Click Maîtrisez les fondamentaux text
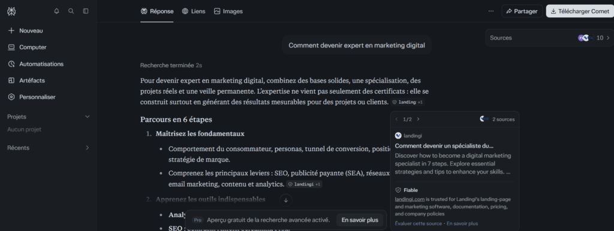The image size is (614, 231). 200,134
